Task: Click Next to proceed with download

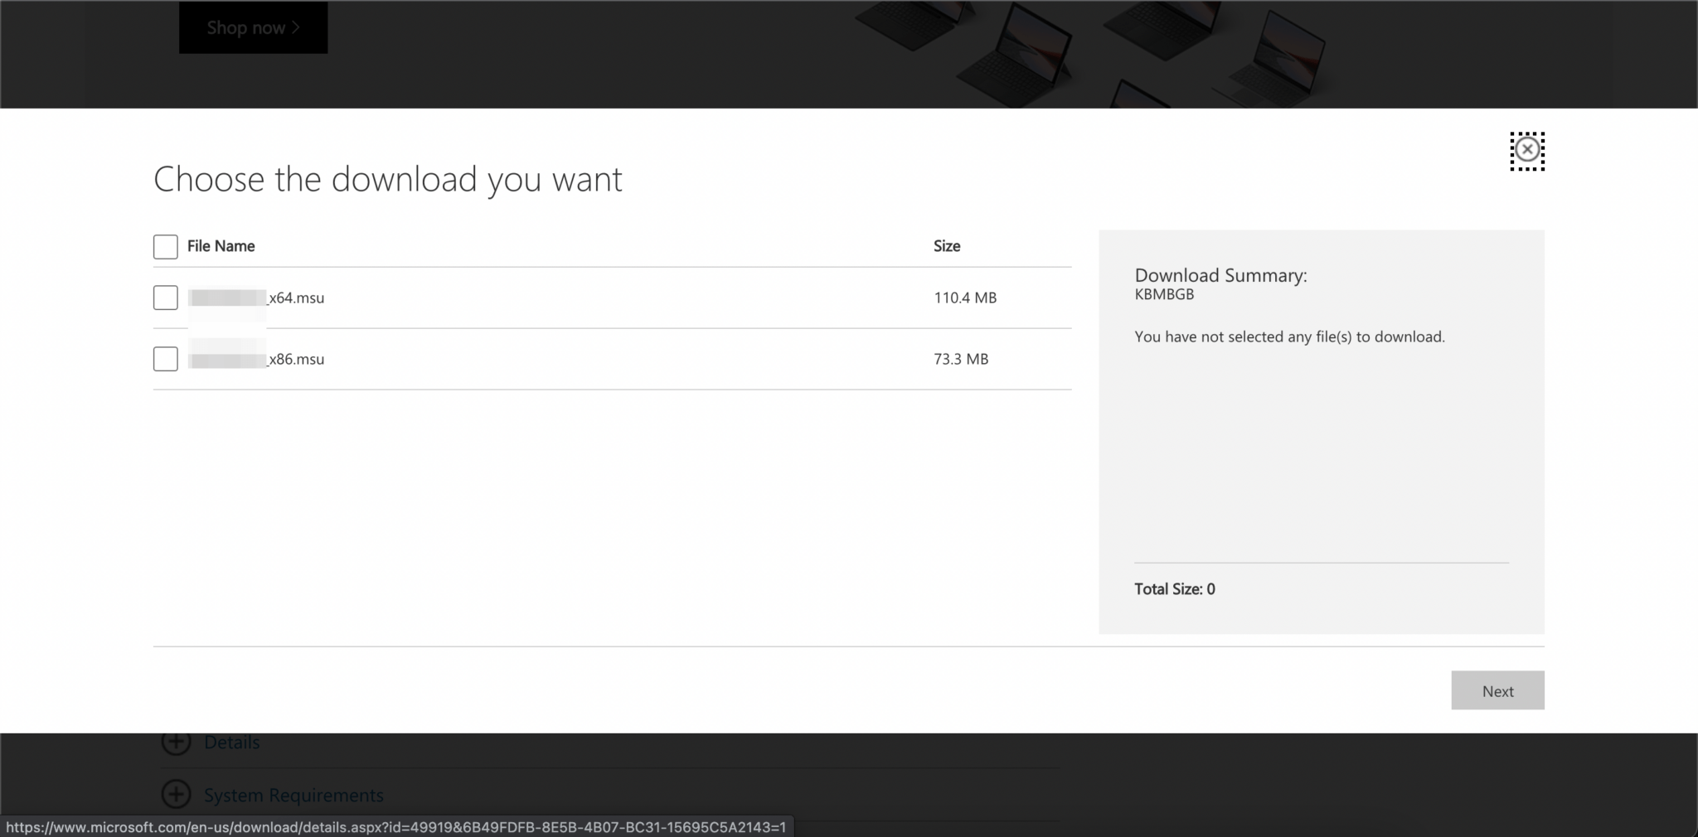Action: (x=1497, y=690)
